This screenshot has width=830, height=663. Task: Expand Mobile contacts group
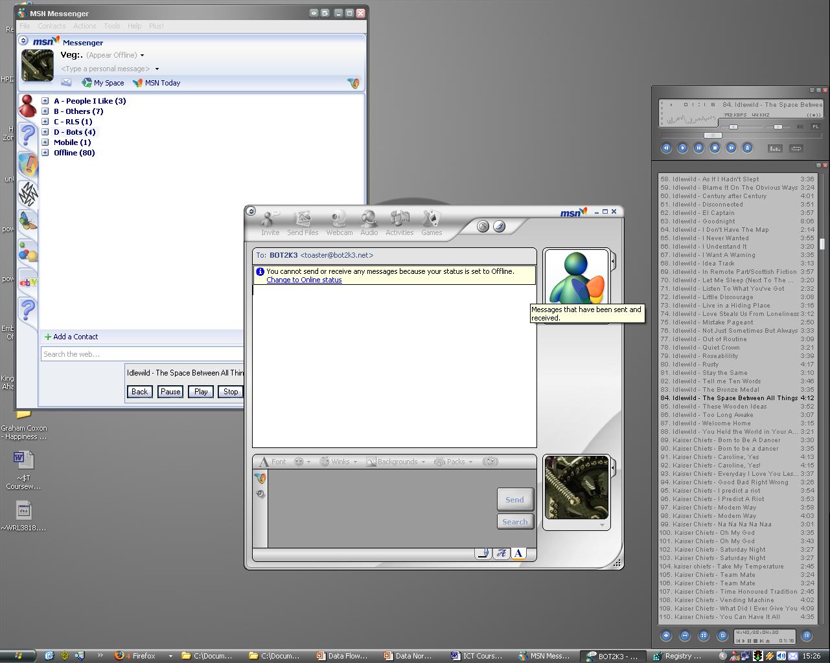[45, 142]
